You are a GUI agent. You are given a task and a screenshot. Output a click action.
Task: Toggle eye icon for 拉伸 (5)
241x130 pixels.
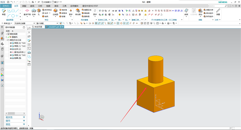click(11, 58)
